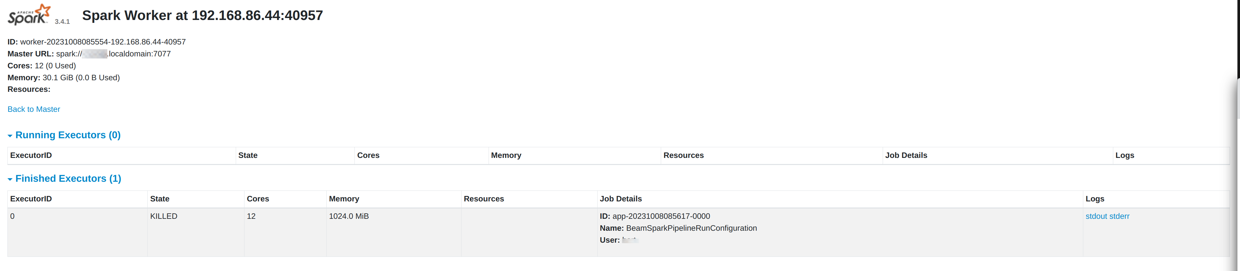1240x271 pixels.
Task: Click the KILLED state cell
Action: tap(164, 216)
